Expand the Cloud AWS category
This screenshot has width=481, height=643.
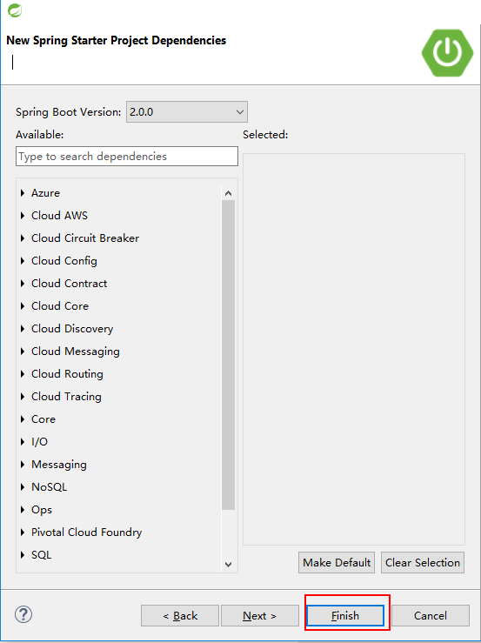tap(23, 216)
